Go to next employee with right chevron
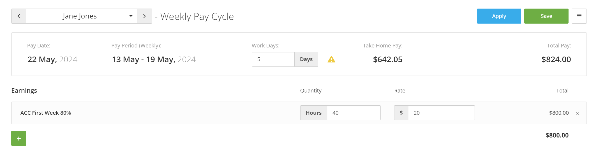601x156 pixels. (145, 16)
